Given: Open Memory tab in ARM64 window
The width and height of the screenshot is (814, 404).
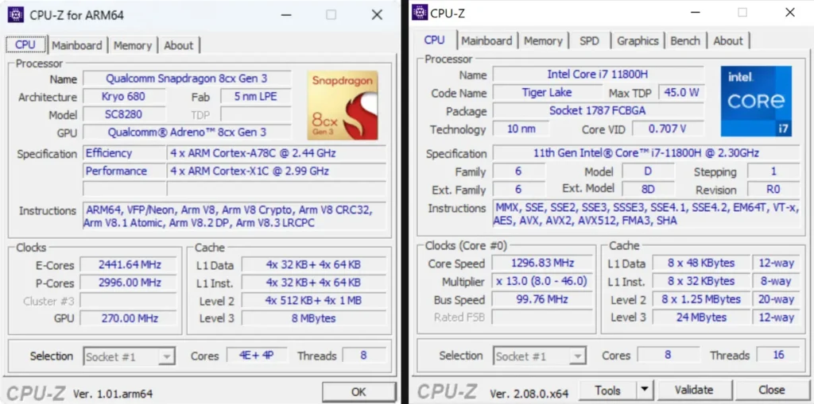Looking at the screenshot, I should [x=133, y=45].
